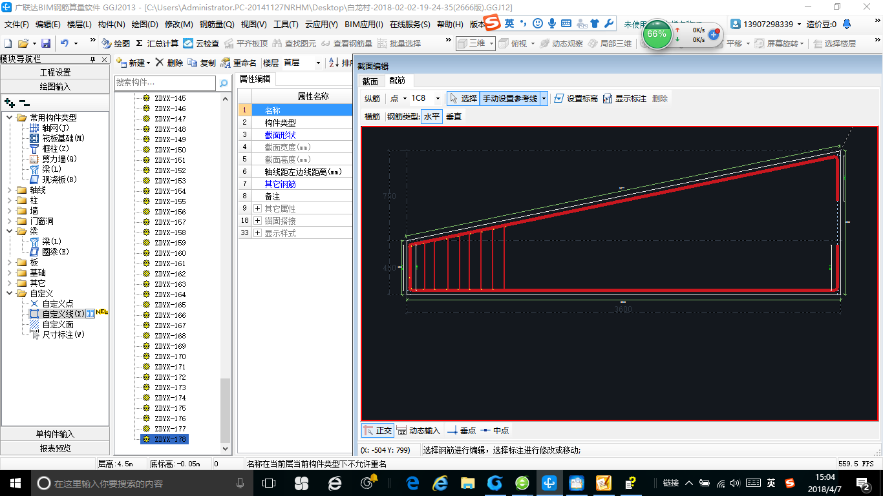Run 汇总计算 summary calculation

(x=157, y=43)
